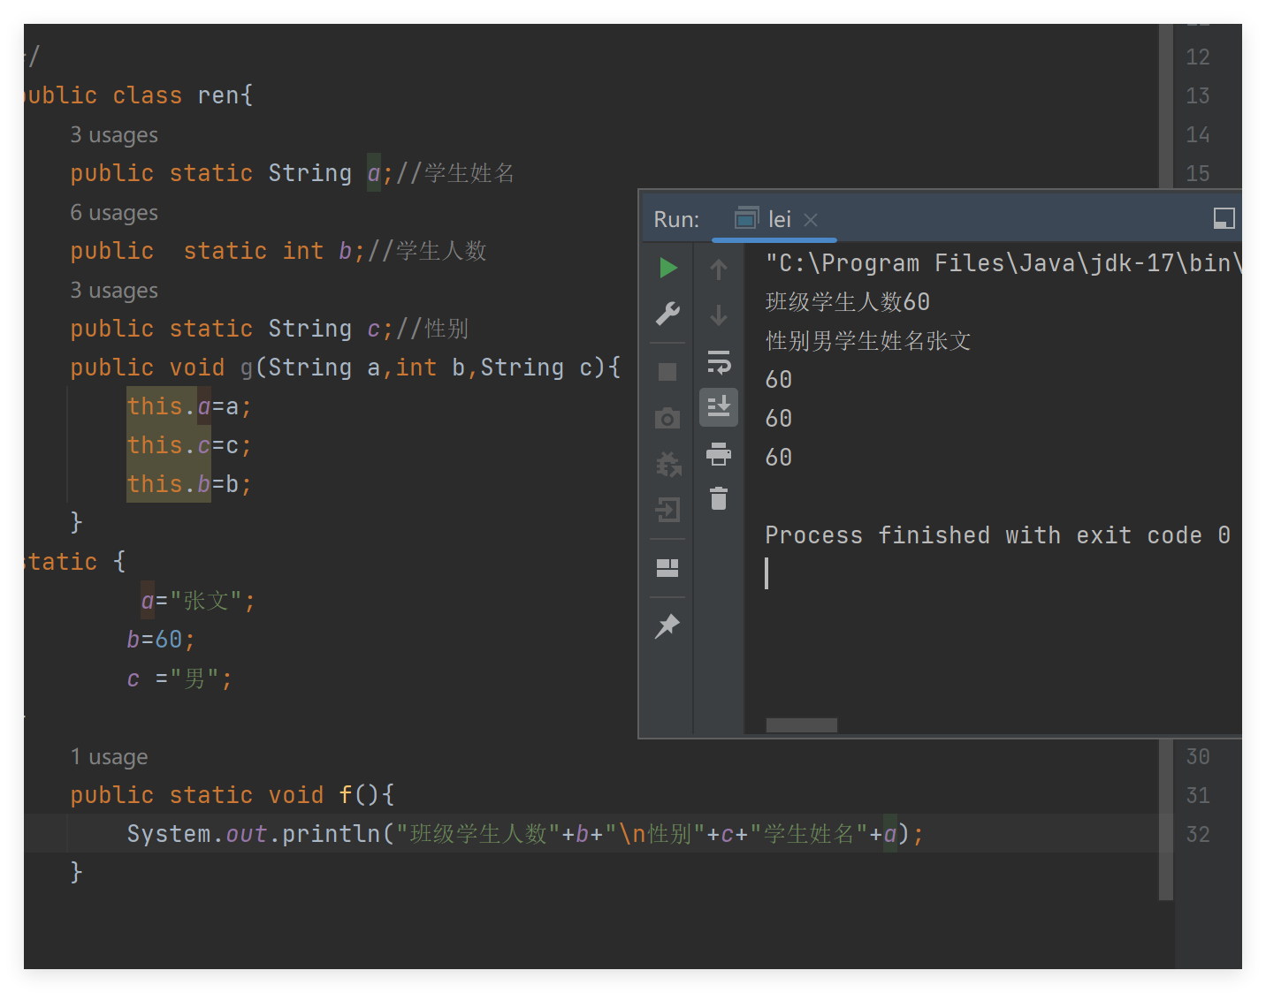Click 'this.c=c;' statement in editor

tap(189, 445)
